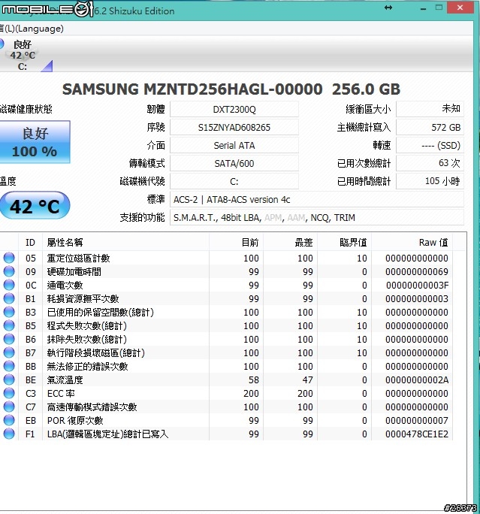Select attribute name 重定位磁區計數

coord(79,258)
